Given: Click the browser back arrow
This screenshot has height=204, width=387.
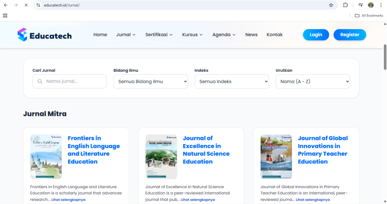Looking at the screenshot, I should [x=5, y=5].
